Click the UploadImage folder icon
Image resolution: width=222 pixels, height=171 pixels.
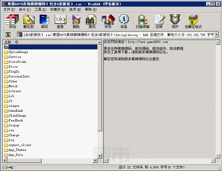[6, 52]
